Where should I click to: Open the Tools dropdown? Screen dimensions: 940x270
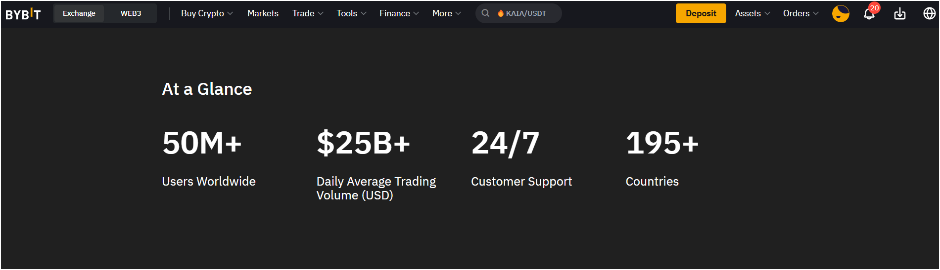click(x=351, y=13)
